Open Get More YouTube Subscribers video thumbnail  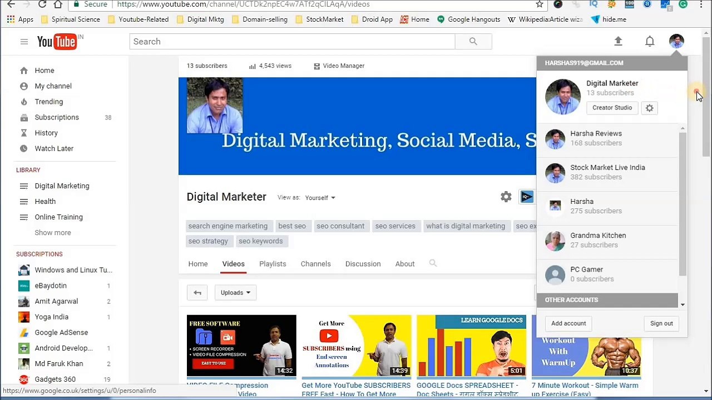pos(357,346)
